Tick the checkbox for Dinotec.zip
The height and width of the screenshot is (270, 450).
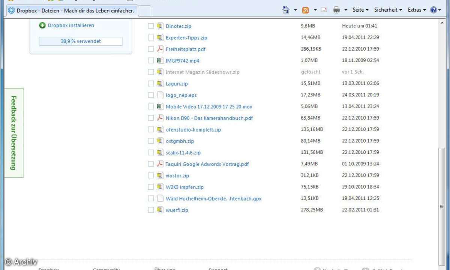(151, 26)
